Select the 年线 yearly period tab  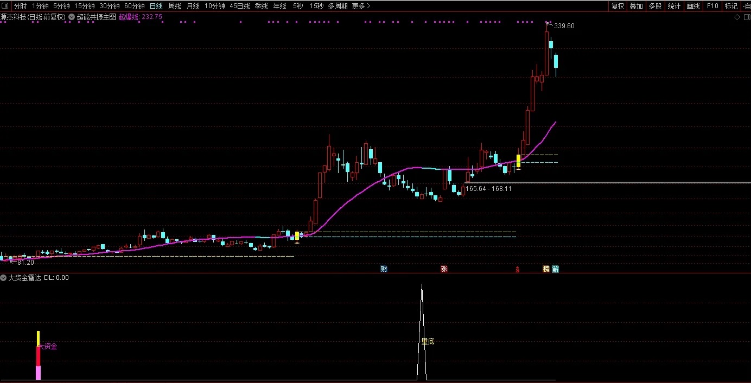click(279, 6)
